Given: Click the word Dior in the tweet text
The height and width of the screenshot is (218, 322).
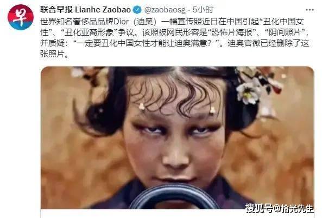Looking at the screenshot, I should click(121, 22).
